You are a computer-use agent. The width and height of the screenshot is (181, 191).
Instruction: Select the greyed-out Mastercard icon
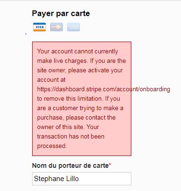coord(56,27)
